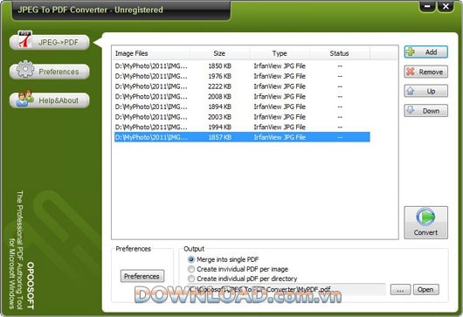Open the Preferences sidebar tab

(50, 72)
